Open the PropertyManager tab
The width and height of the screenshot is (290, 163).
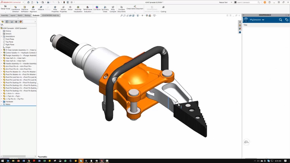(7, 22)
